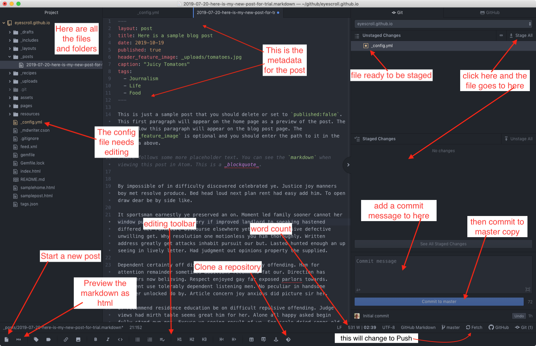Insert a task checklist
The height and width of the screenshot is (346, 536).
tap(162, 340)
